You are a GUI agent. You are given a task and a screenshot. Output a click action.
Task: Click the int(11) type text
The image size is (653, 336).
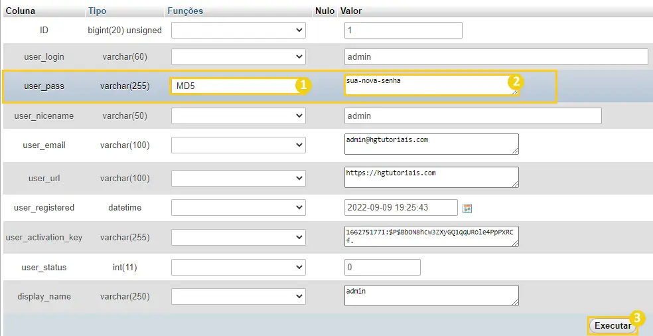[125, 267]
